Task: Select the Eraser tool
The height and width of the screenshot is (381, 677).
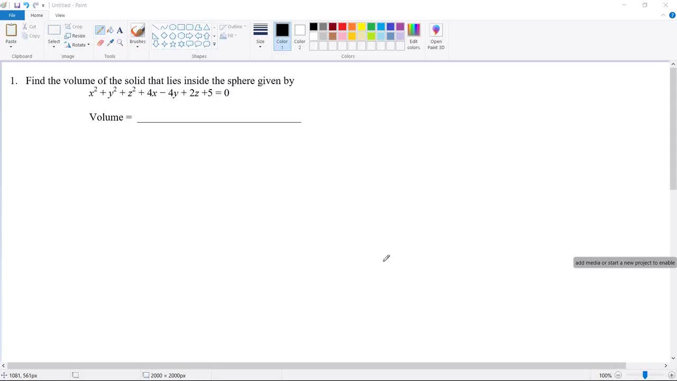Action: (100, 43)
